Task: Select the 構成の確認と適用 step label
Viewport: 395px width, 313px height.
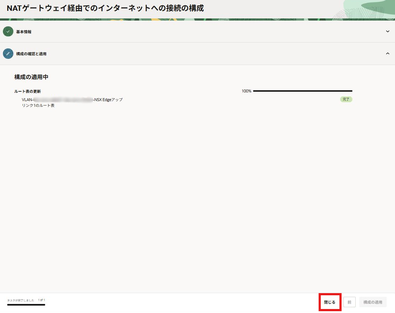Action: 31,54
